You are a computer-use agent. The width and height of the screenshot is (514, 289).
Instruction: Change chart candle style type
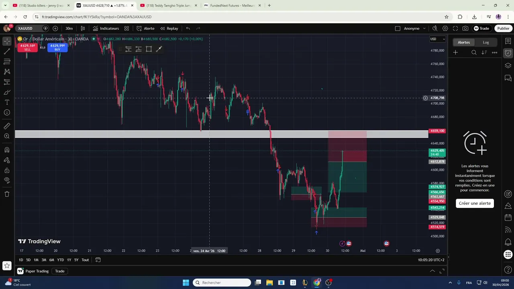tap(83, 28)
